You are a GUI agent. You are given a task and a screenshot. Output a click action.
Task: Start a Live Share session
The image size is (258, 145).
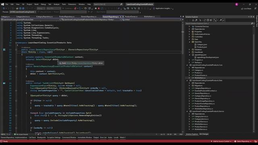tap(246, 8)
